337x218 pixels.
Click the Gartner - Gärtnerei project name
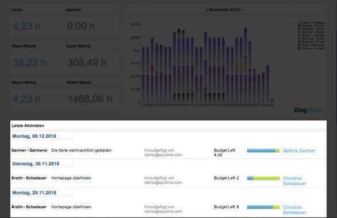[x=29, y=150]
